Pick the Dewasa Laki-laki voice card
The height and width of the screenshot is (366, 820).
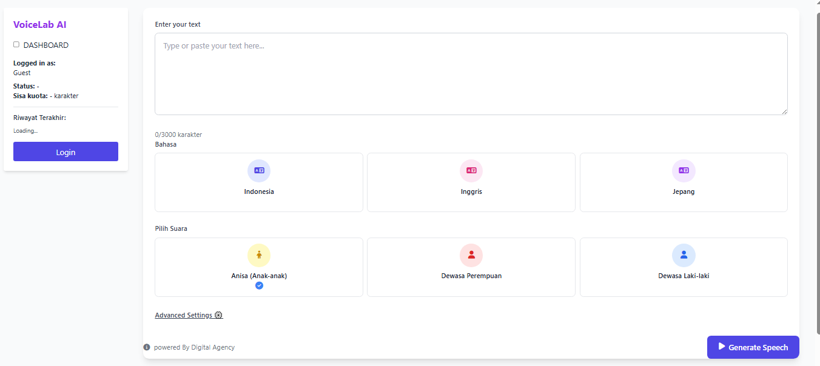(x=684, y=267)
